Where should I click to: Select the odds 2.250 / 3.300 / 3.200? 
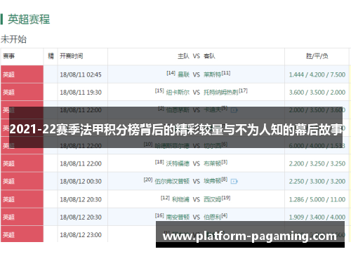click(317, 181)
